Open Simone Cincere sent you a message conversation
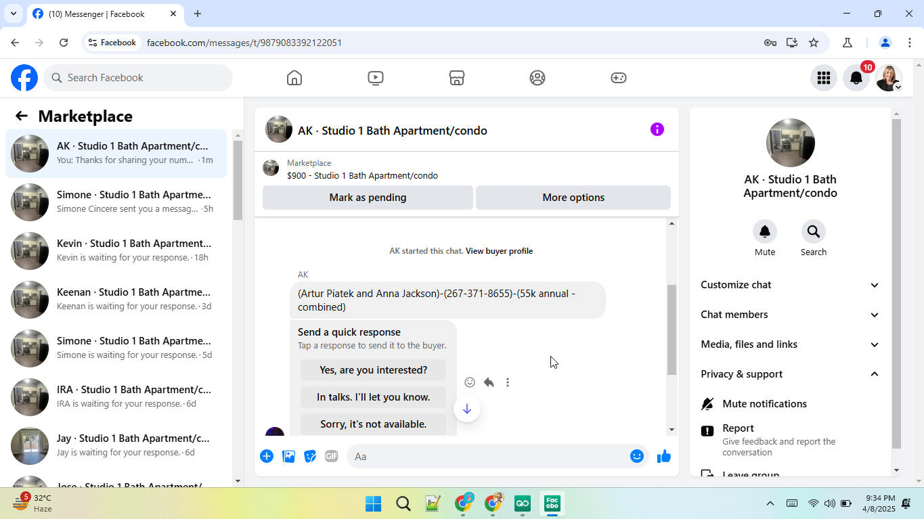924x519 pixels. [116, 202]
